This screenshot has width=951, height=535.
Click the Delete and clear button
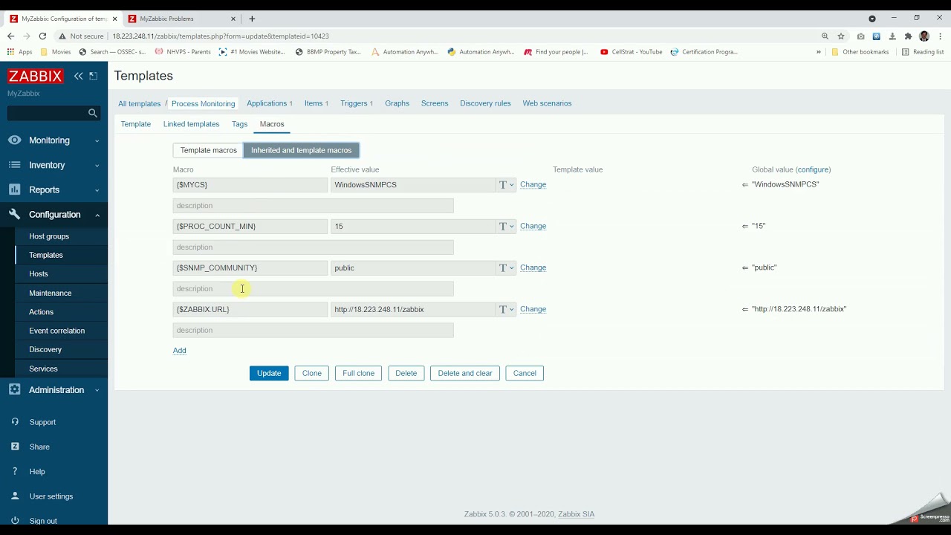(x=465, y=373)
